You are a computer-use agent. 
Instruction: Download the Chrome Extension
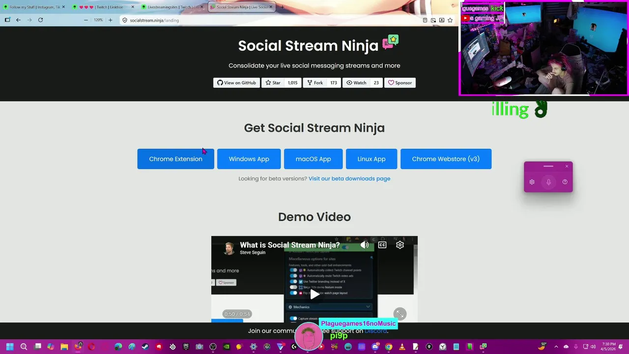point(175,159)
